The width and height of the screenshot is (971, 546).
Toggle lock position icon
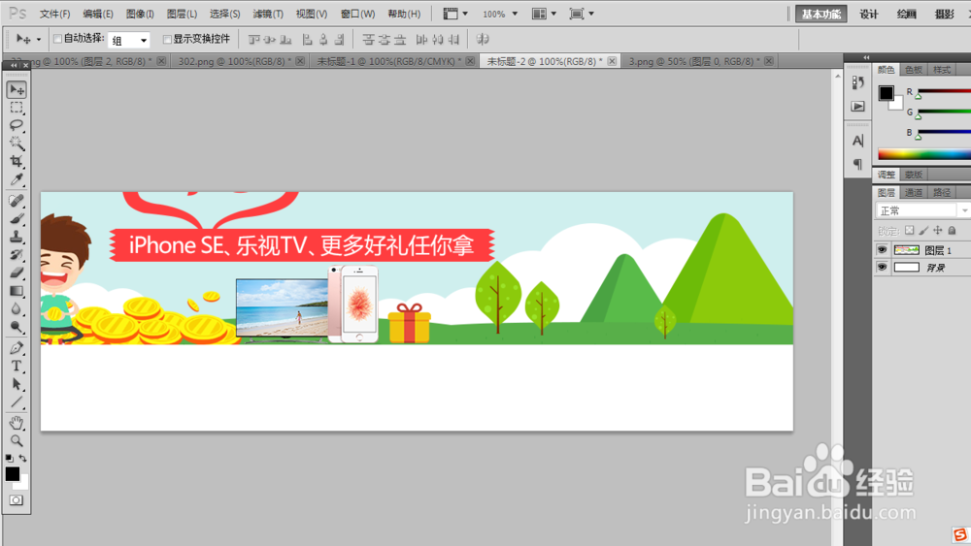pos(938,231)
